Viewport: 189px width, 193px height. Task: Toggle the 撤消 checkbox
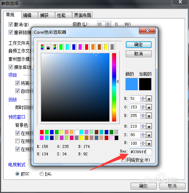(x=11, y=24)
